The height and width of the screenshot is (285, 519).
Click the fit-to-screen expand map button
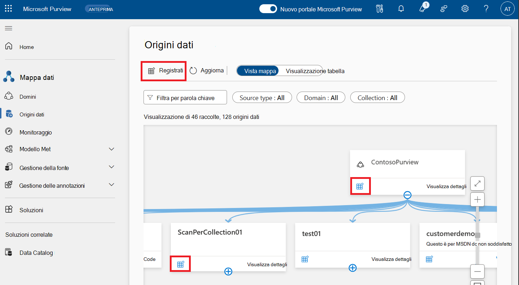pyautogui.click(x=477, y=183)
